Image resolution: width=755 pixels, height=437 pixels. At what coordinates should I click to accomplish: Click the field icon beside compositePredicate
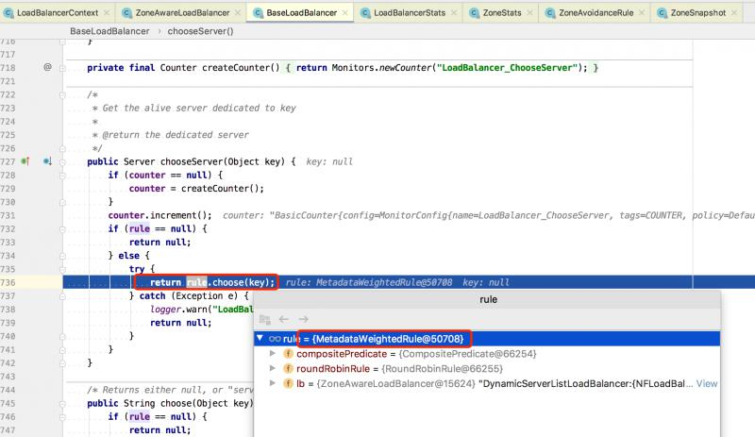coord(288,354)
